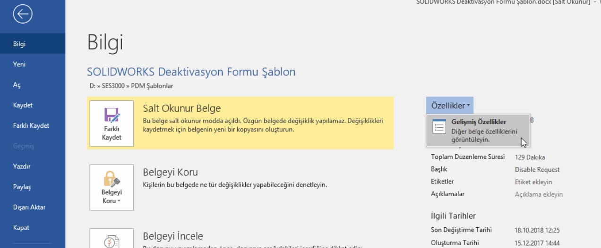This screenshot has height=248, width=601.
Task: Go to Aç in the sidebar
Action: tap(17, 85)
